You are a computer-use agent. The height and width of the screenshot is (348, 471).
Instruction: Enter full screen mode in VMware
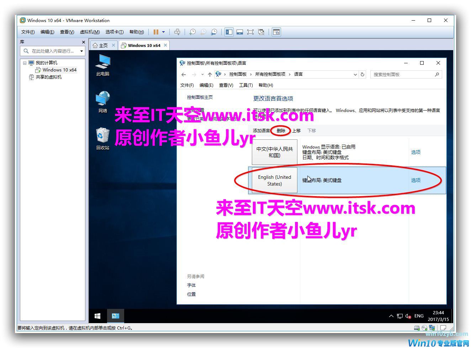coord(250,32)
